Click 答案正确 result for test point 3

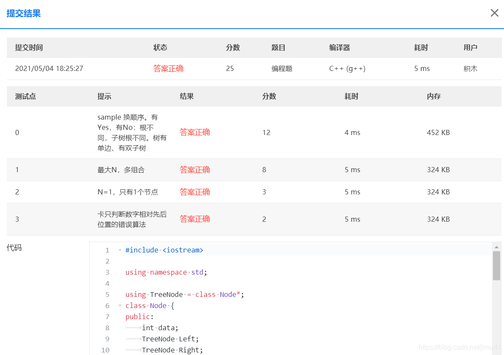[195, 219]
